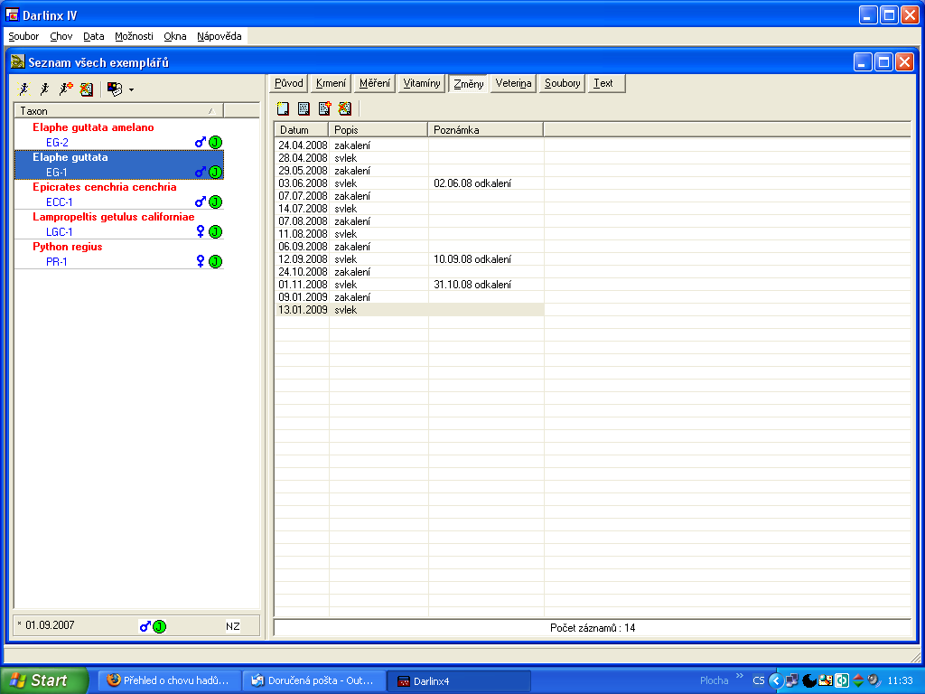Open the picture label dropdown arrow
The width and height of the screenshot is (925, 694).
coord(131,89)
